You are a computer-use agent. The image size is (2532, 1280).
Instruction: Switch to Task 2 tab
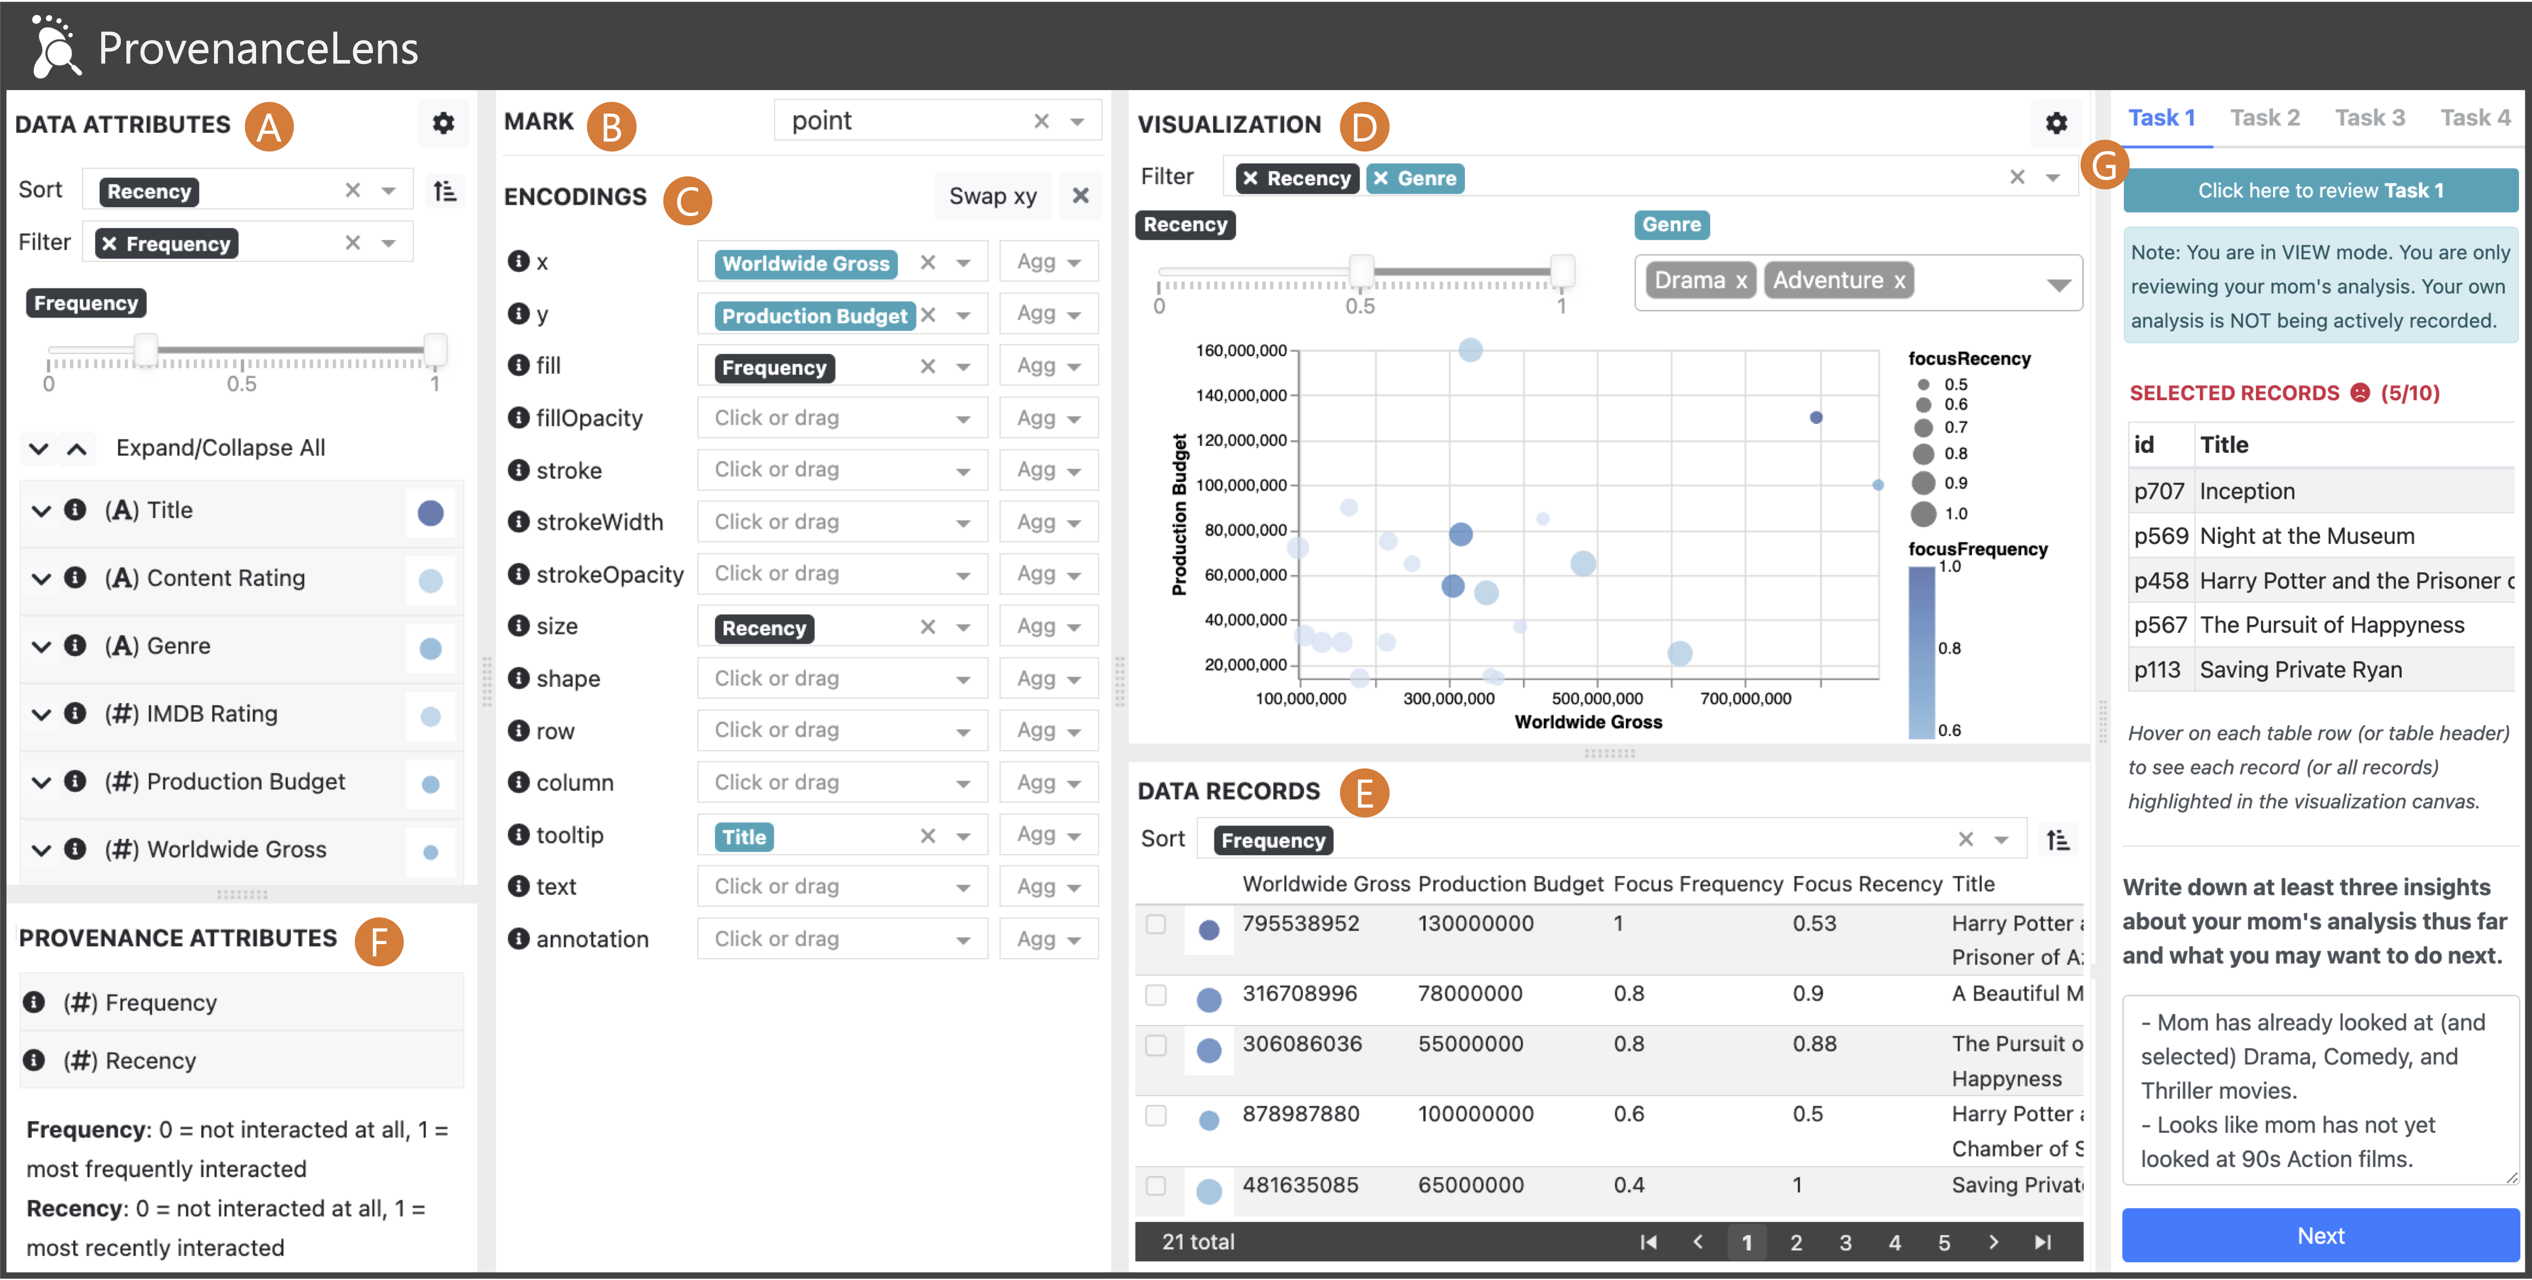point(2265,118)
